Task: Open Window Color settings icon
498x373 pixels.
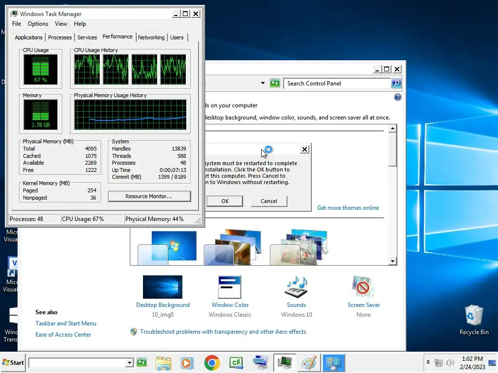Action: 230,287
